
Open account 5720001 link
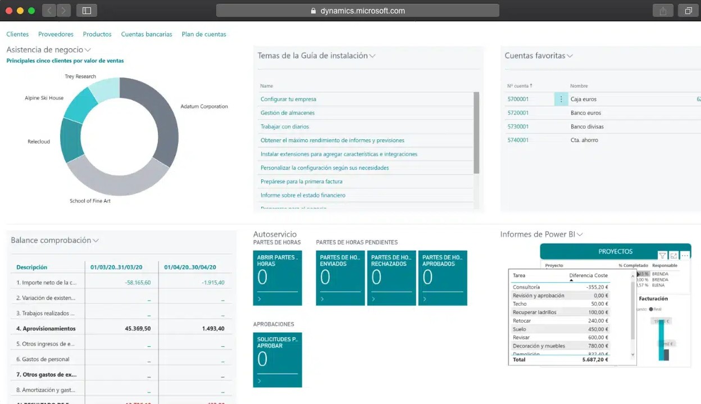(518, 113)
